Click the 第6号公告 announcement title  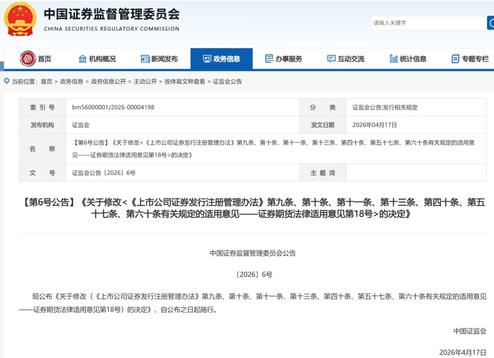pyautogui.click(x=247, y=208)
